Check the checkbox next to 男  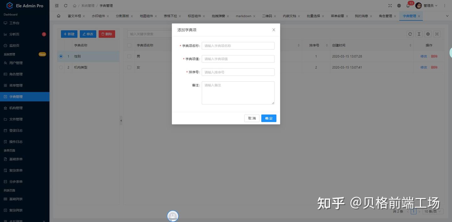(129, 56)
